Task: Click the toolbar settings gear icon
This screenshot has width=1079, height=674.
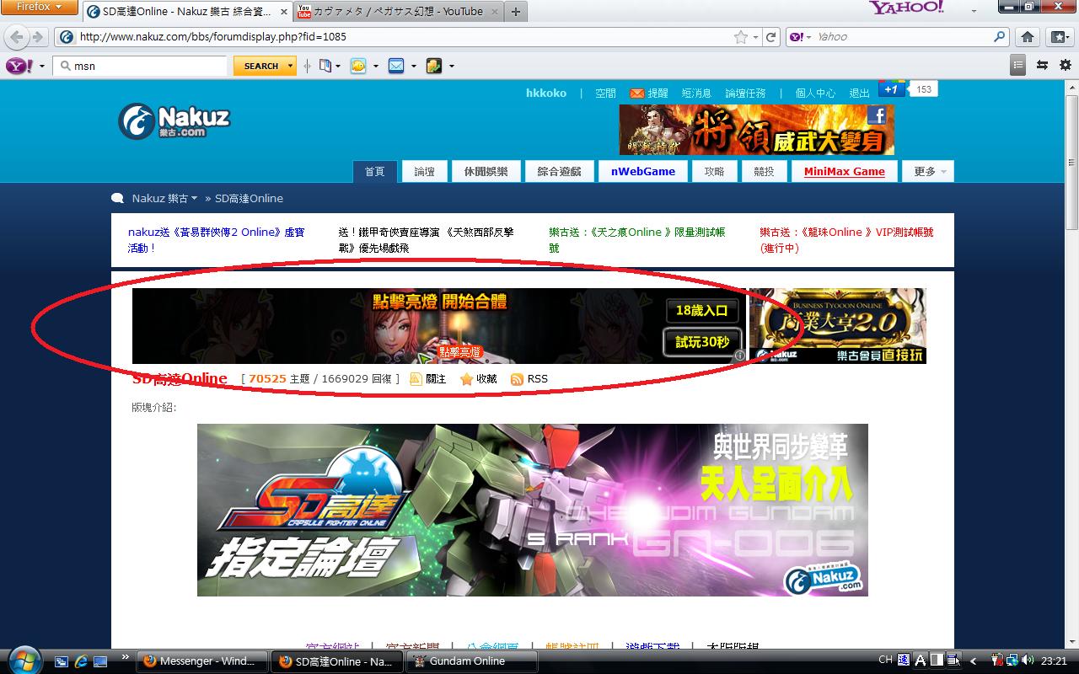Action: coord(1066,65)
